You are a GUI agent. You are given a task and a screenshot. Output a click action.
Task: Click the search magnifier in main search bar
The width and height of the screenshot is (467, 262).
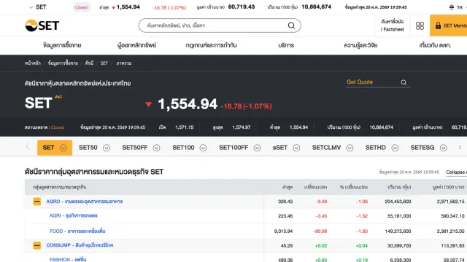pyautogui.click(x=291, y=25)
